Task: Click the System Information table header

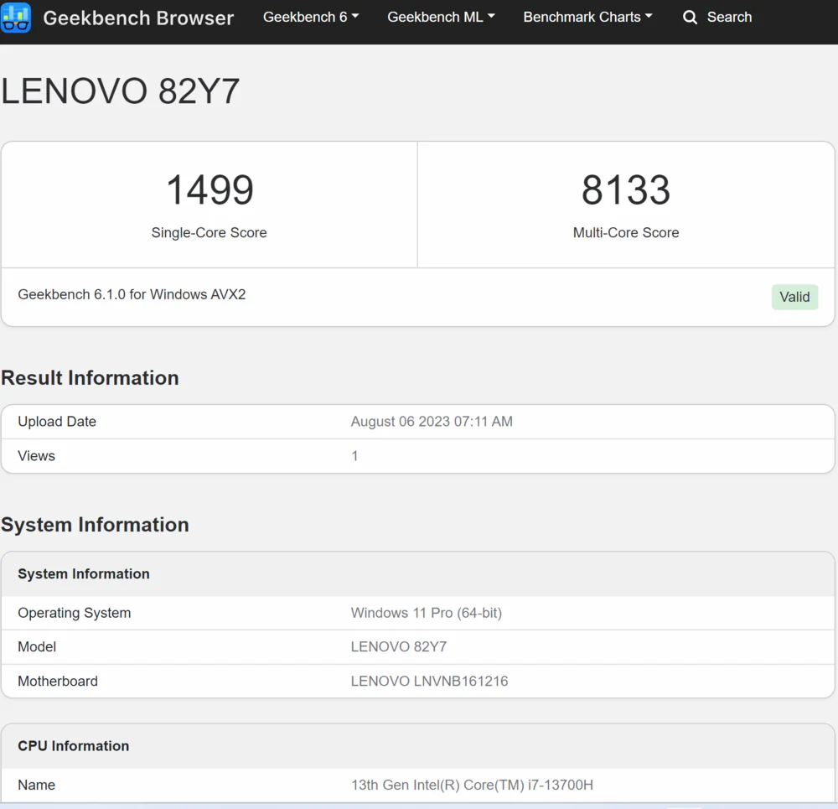Action: click(83, 573)
